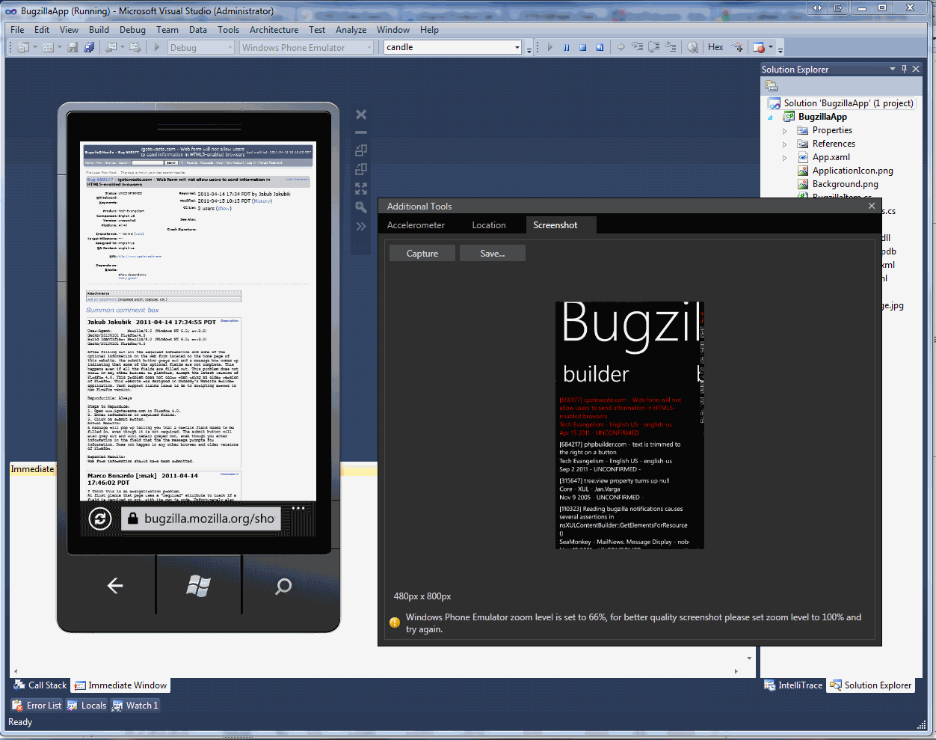Click the Step Out debug icon

coord(671,47)
